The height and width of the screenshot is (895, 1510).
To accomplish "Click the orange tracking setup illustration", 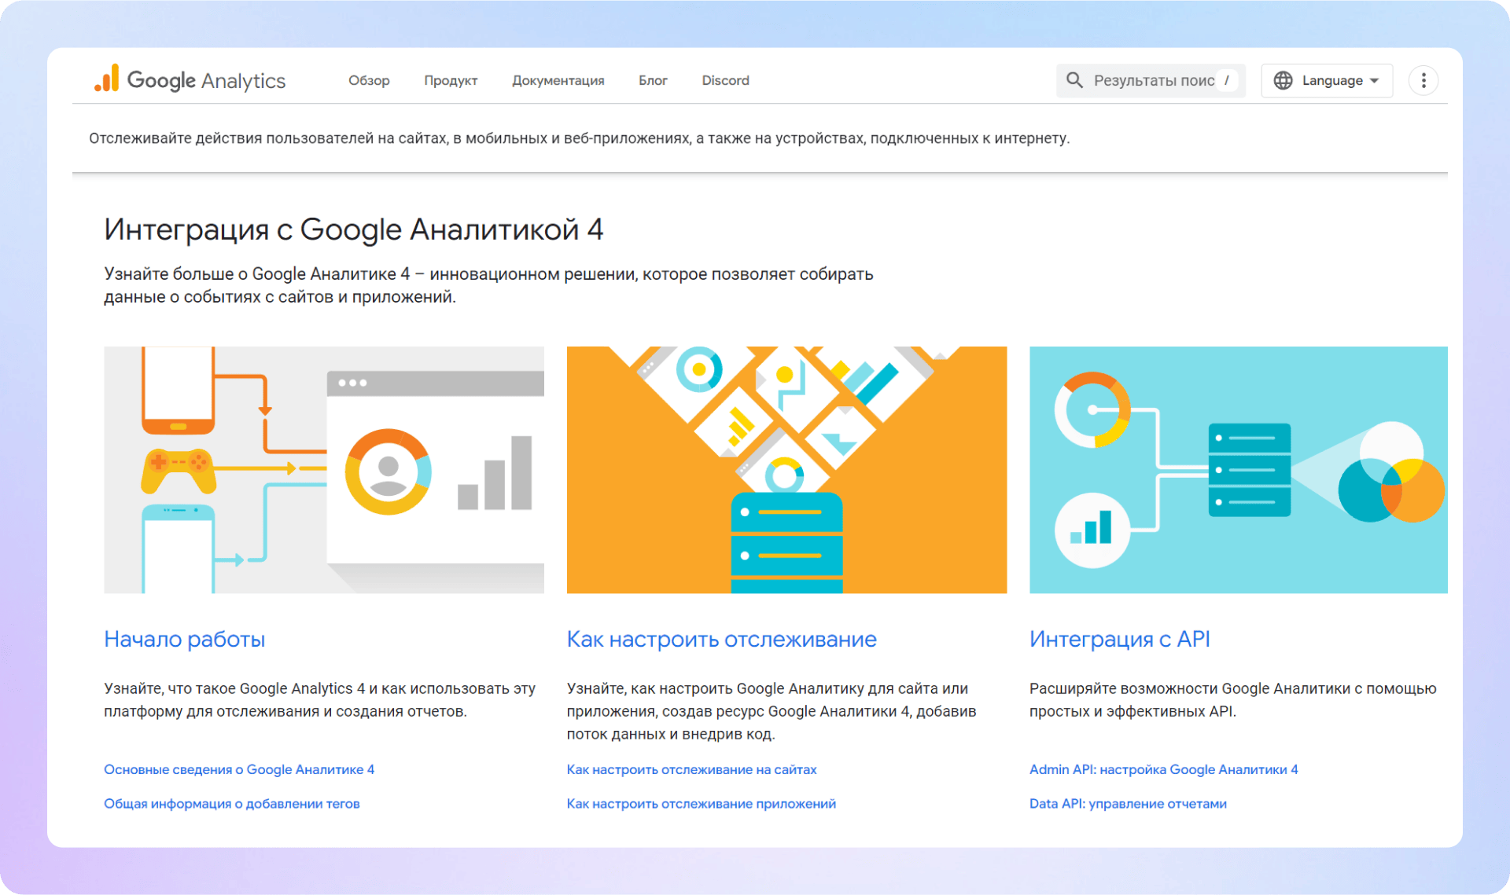I will (x=786, y=469).
